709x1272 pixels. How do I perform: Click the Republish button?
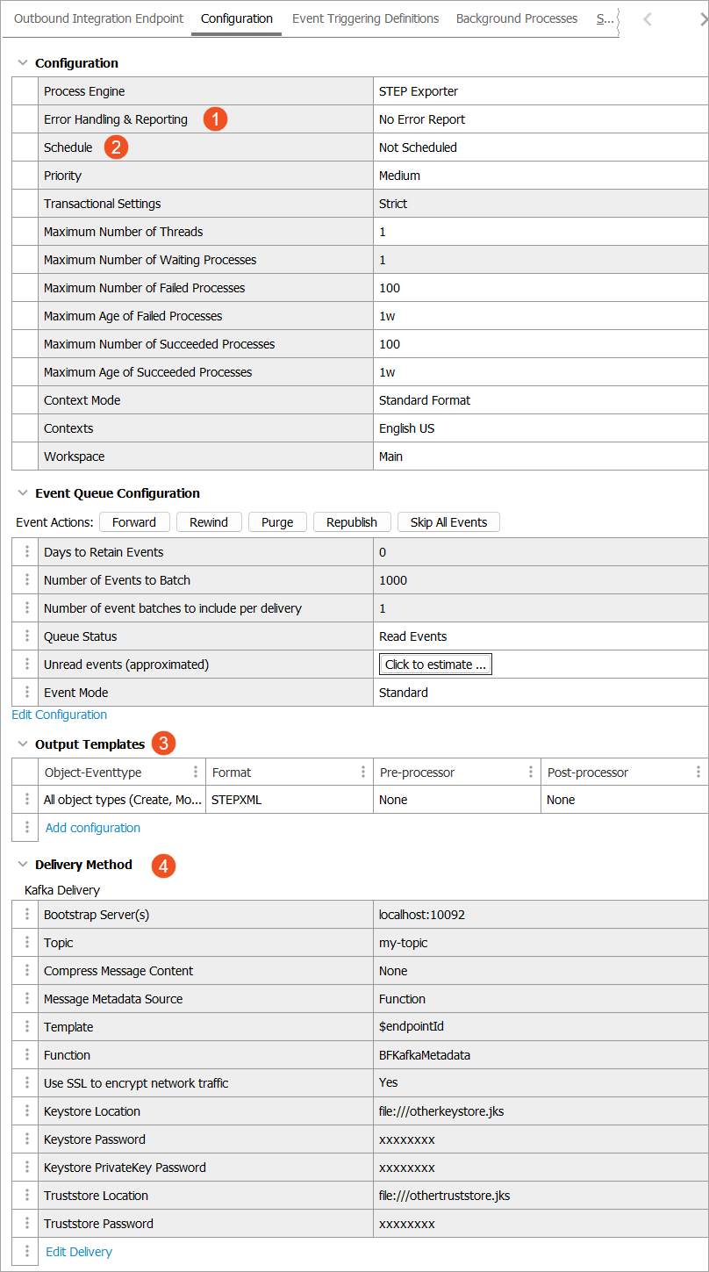tap(351, 522)
